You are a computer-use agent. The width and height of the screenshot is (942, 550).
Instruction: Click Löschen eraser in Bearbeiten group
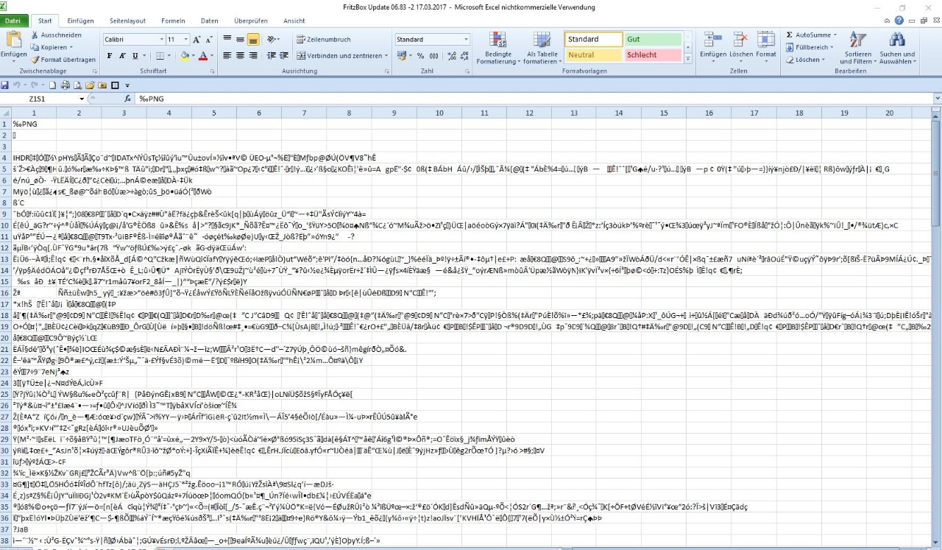point(806,60)
